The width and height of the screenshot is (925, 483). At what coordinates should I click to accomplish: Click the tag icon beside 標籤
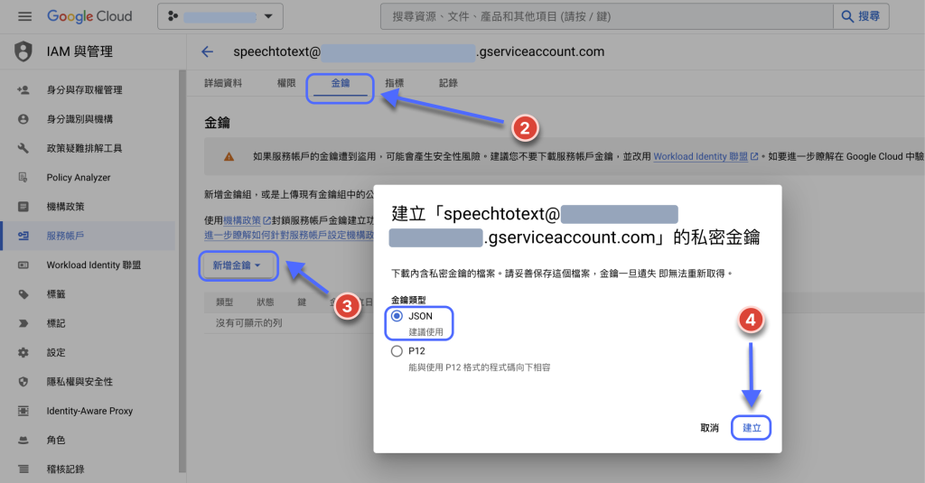coord(23,294)
